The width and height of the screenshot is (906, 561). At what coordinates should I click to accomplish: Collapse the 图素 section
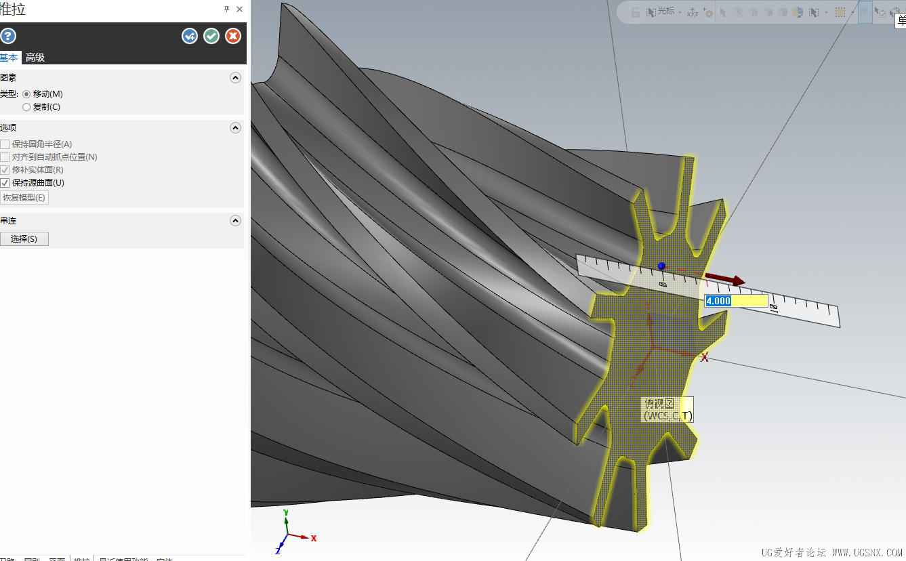click(x=235, y=78)
